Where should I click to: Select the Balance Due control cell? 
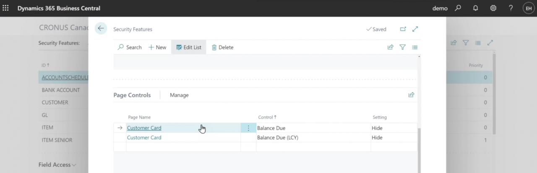click(313, 128)
